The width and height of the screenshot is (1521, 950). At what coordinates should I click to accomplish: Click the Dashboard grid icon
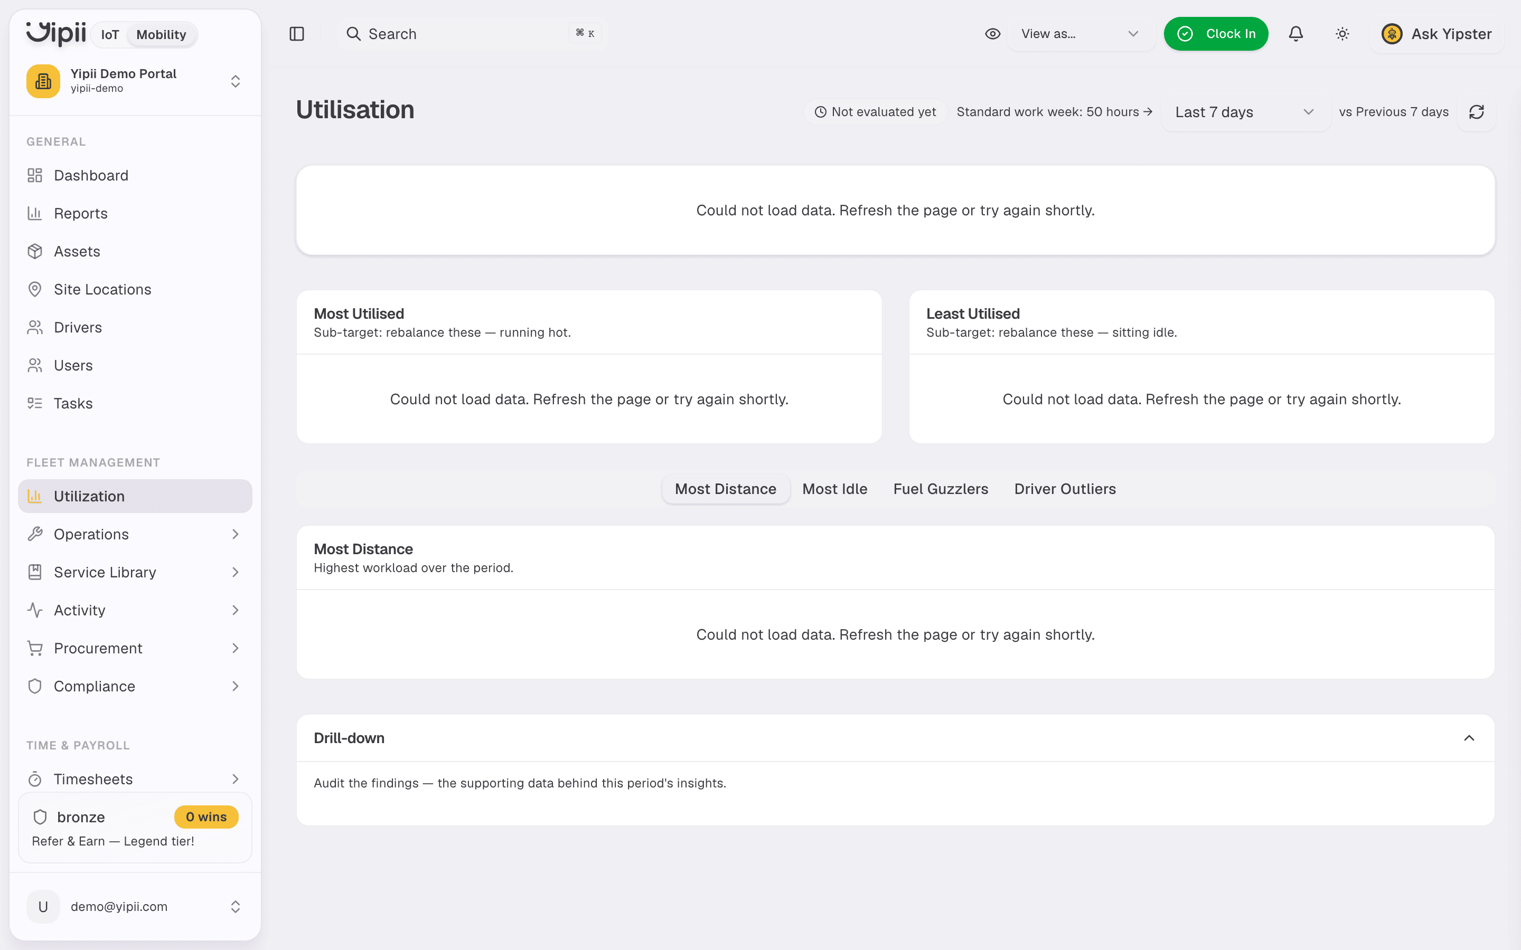coord(34,175)
